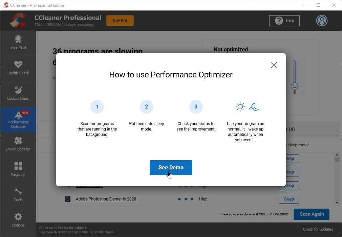
Task: Close the Performance Optimizer dialog
Action: pyautogui.click(x=274, y=65)
